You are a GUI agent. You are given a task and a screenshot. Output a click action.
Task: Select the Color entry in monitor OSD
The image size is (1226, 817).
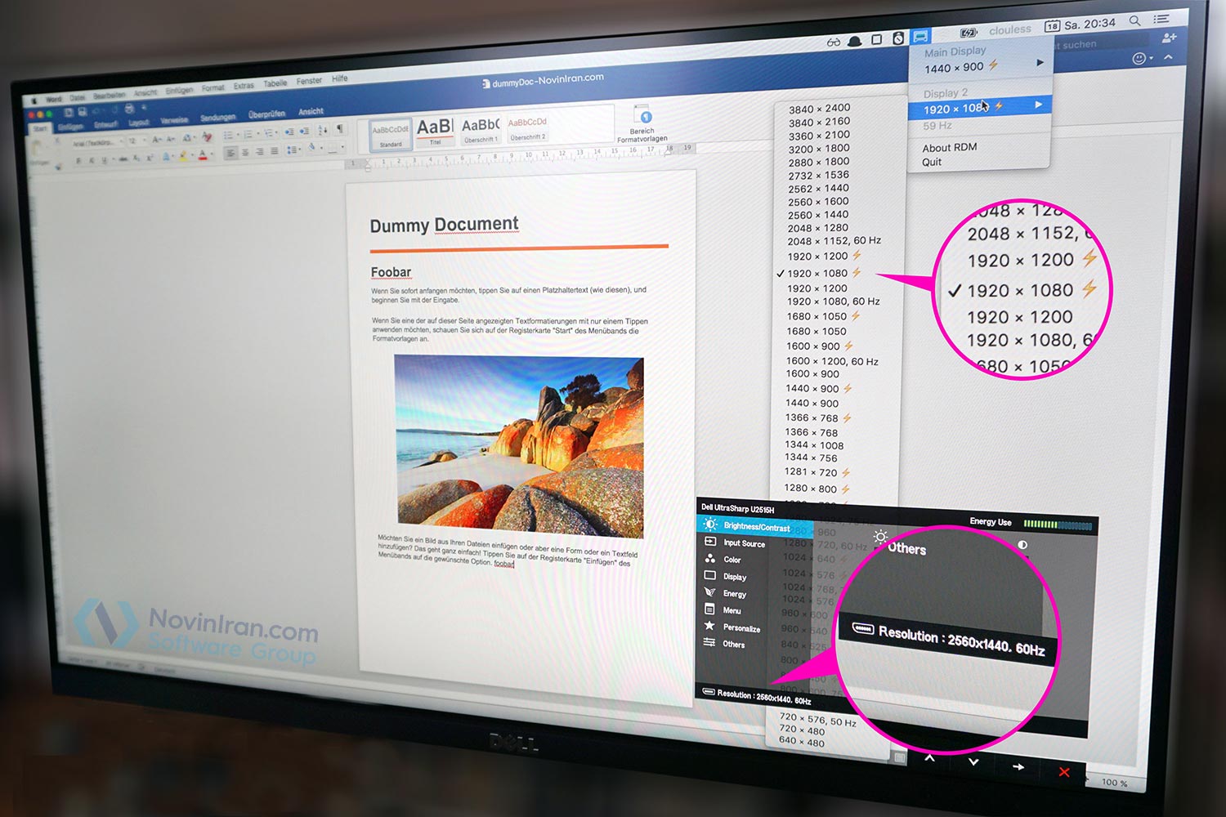click(732, 560)
